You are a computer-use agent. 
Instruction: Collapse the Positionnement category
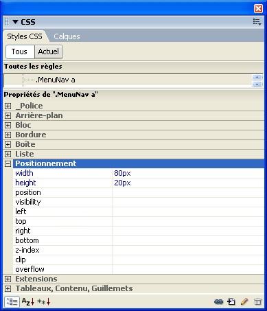click(8, 163)
